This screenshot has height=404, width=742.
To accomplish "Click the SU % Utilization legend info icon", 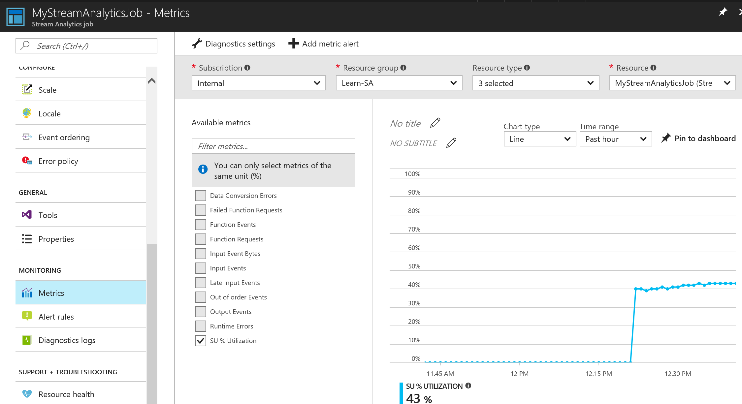I will [468, 386].
